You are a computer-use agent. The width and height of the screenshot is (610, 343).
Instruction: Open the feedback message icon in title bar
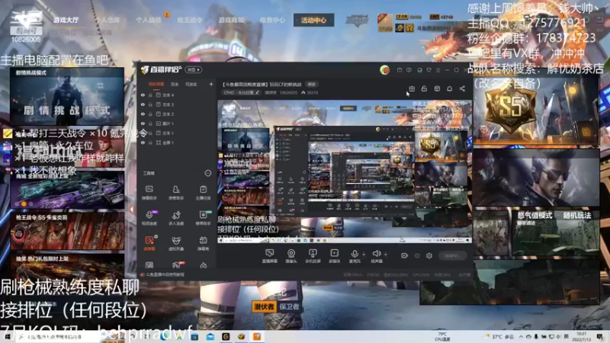tap(409, 70)
